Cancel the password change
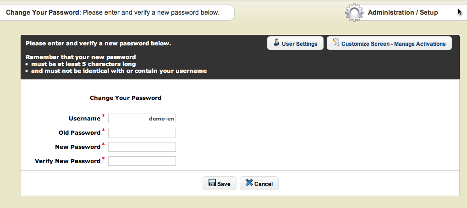This screenshot has width=467, height=208. click(259, 184)
